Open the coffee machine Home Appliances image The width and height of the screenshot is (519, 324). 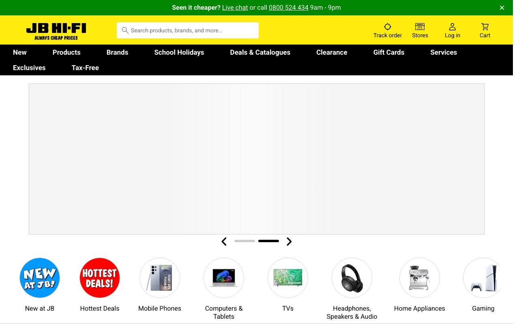(x=420, y=278)
